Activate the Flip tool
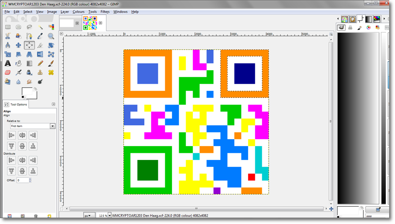This screenshot has width=395, height=224. [40, 54]
